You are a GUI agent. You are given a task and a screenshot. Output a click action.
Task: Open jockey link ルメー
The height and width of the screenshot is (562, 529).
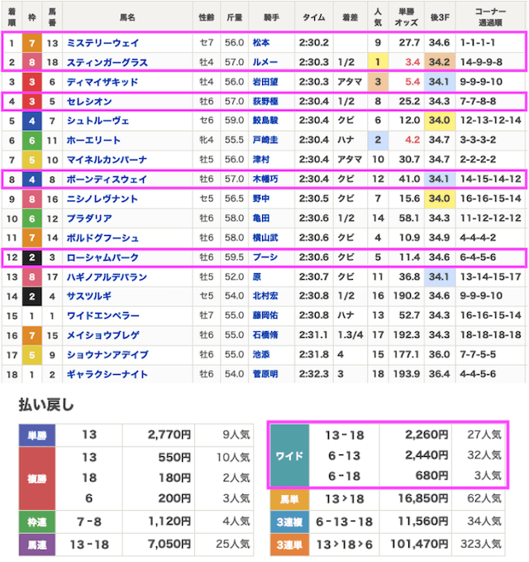265,62
